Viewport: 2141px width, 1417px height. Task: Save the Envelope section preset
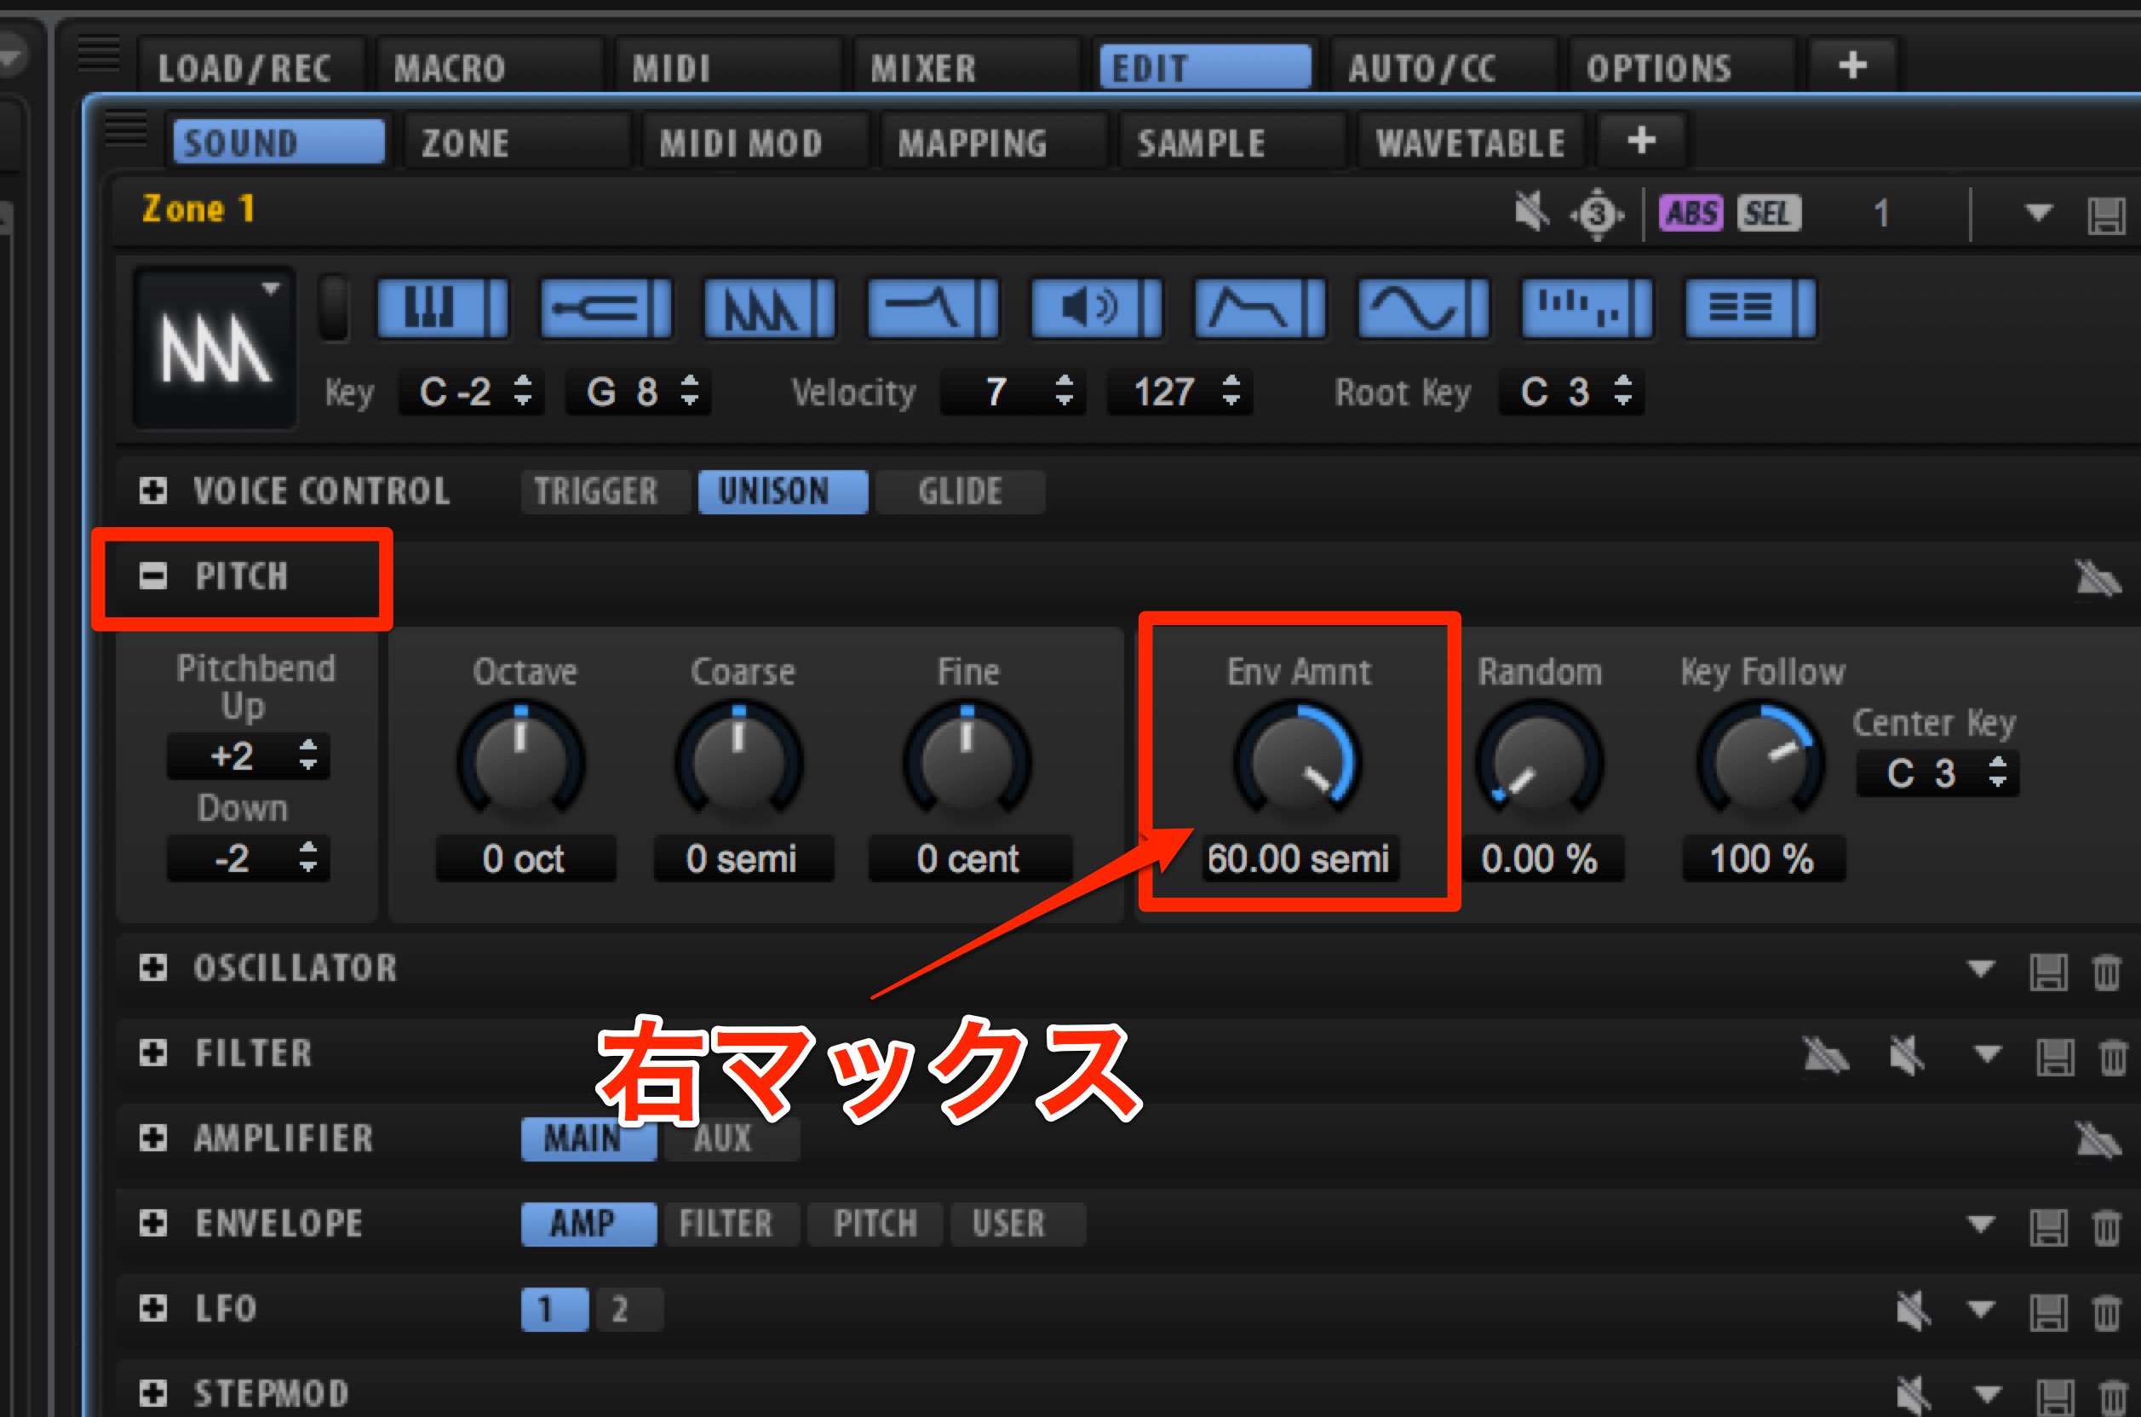2048,1227
